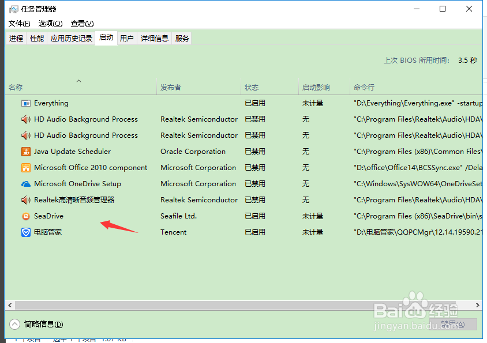The width and height of the screenshot is (487, 343).
Task: Select the SeaDrive startup entry
Action: 49,216
